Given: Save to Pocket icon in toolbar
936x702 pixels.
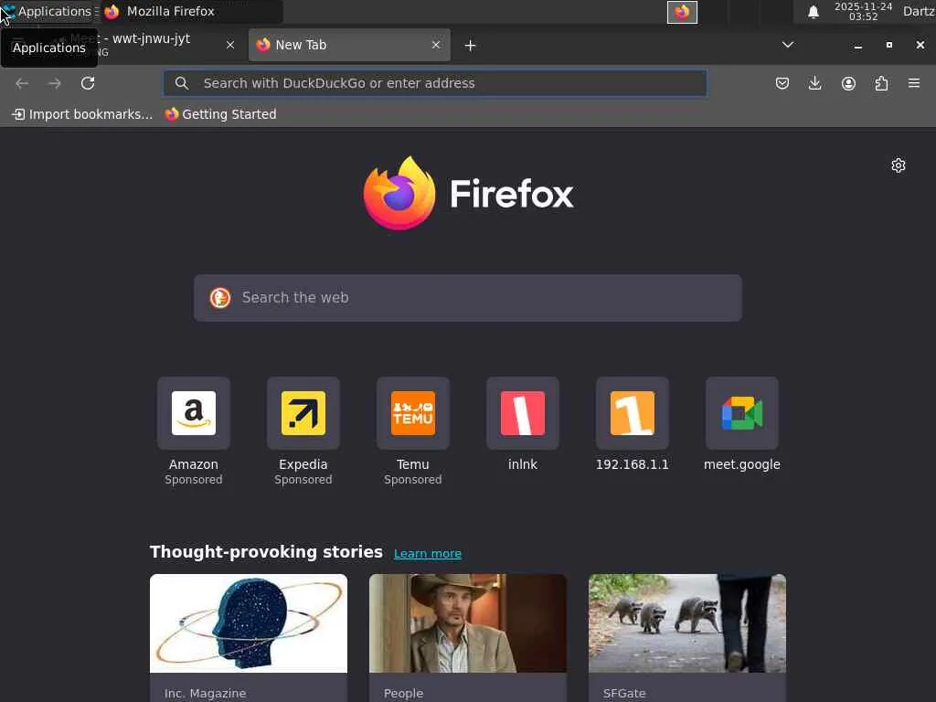Looking at the screenshot, I should click(x=782, y=83).
